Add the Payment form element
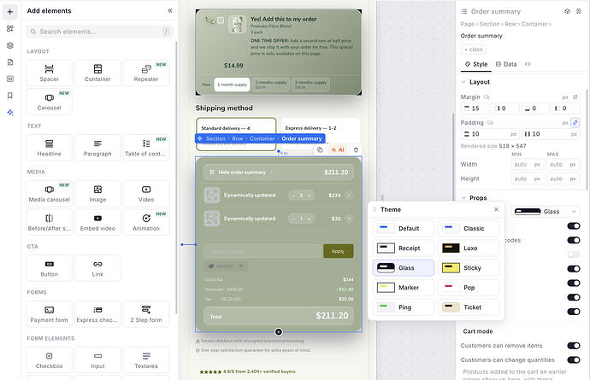The height and width of the screenshot is (380, 590). (50, 314)
